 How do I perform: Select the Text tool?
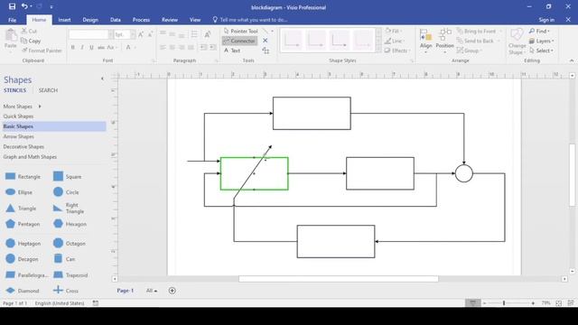232,51
